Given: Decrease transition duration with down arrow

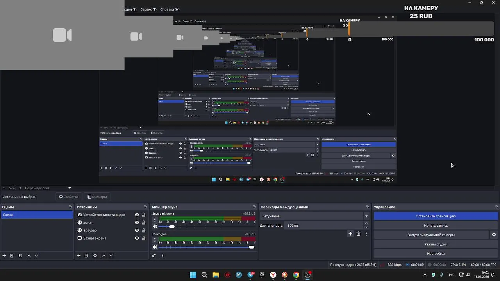Looking at the screenshot, I should (x=366, y=228).
